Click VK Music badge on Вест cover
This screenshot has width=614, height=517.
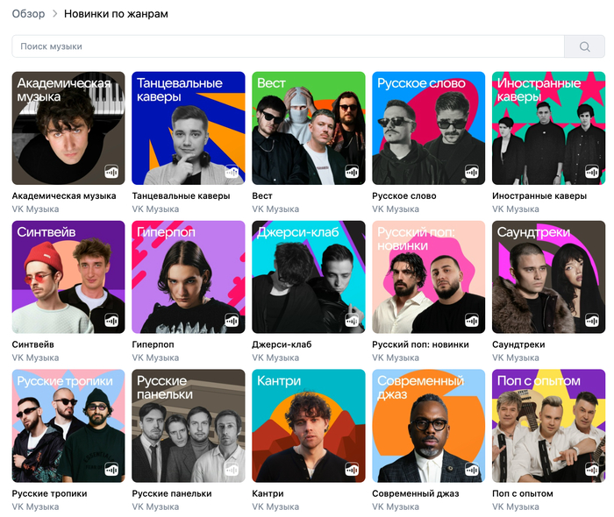click(x=352, y=172)
